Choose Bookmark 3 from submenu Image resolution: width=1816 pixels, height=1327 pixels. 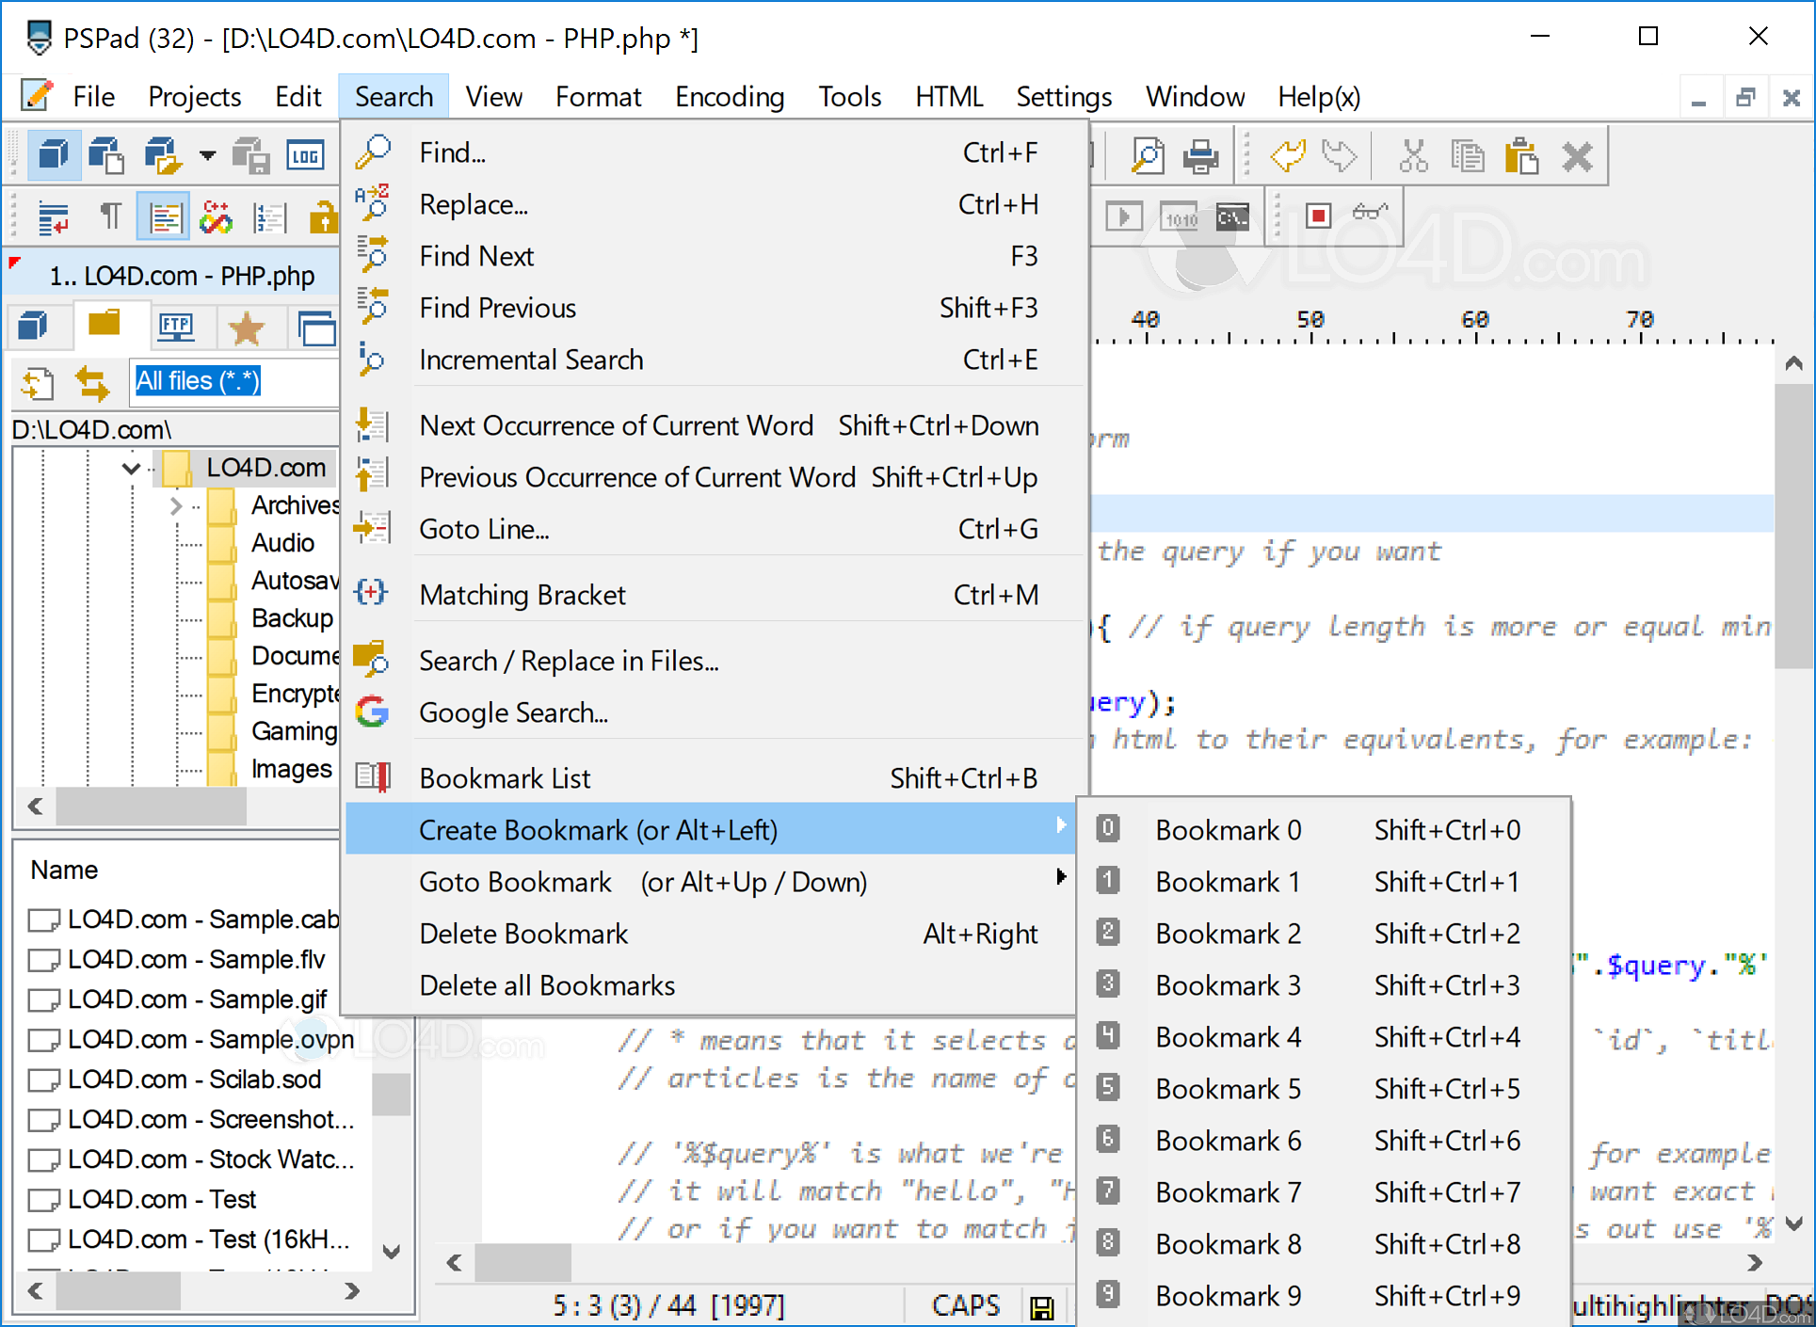(1229, 985)
